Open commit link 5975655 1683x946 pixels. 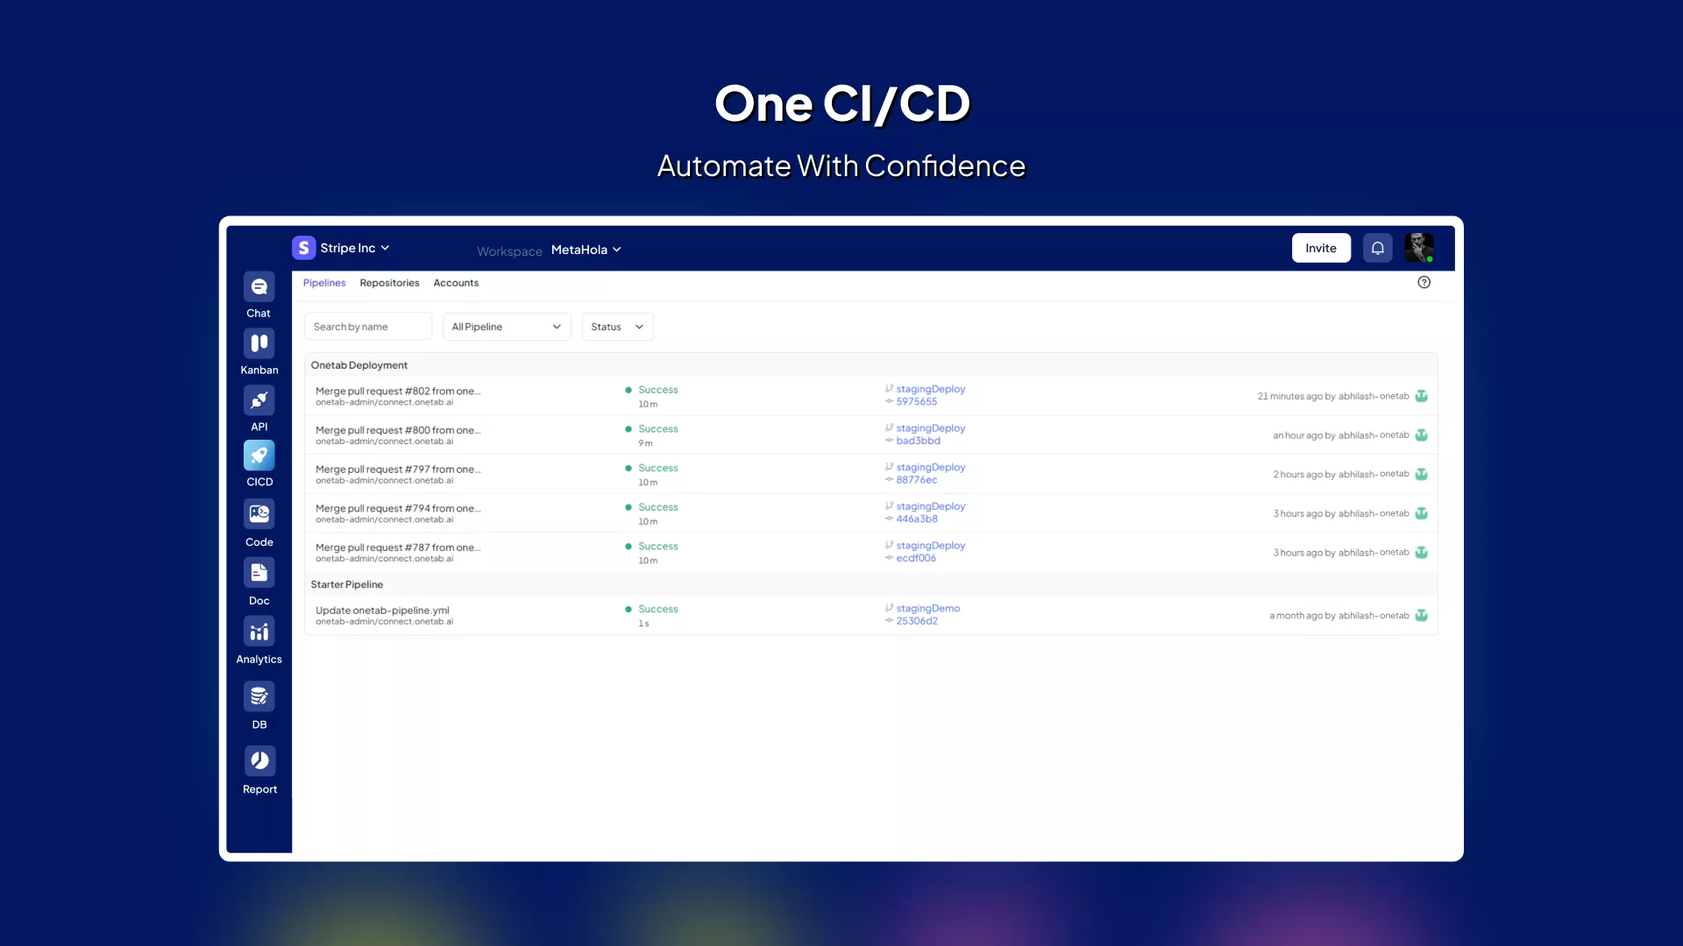click(916, 402)
